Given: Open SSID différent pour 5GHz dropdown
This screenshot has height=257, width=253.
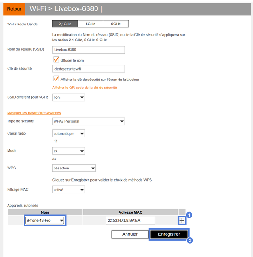Looking at the screenshot, I should [69, 97].
